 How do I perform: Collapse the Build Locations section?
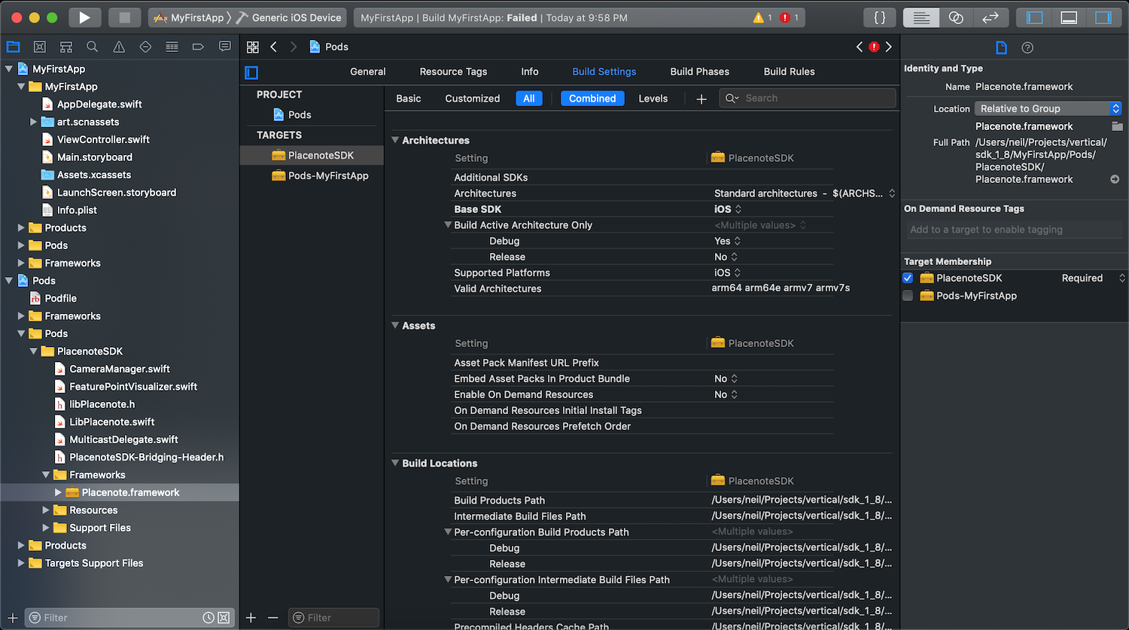(x=395, y=463)
